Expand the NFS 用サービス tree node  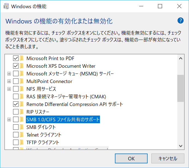9,89
